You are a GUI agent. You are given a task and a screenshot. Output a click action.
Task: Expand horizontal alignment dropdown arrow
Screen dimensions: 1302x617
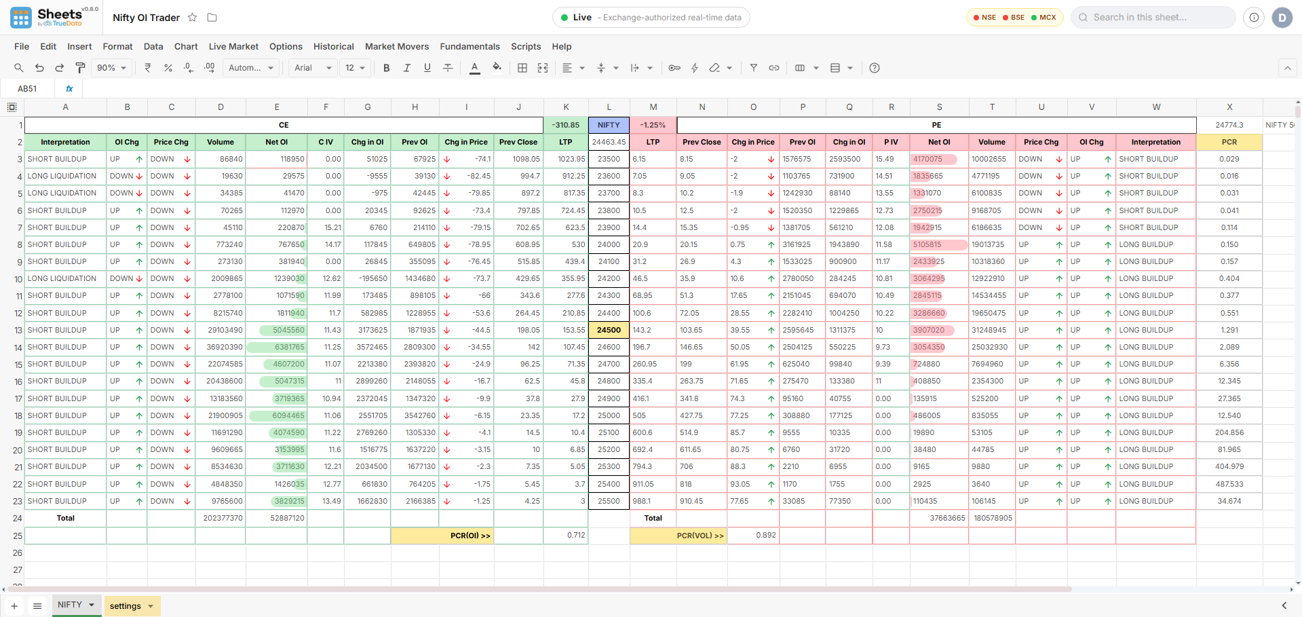click(x=582, y=68)
